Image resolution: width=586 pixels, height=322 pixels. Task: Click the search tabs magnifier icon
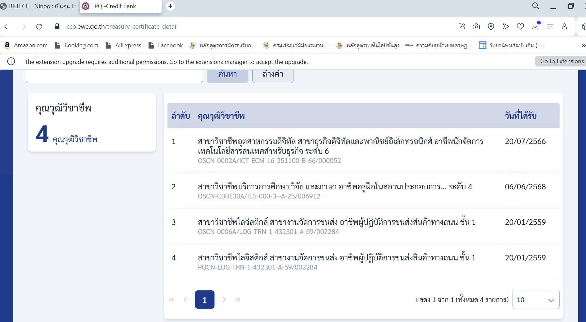[536, 6]
